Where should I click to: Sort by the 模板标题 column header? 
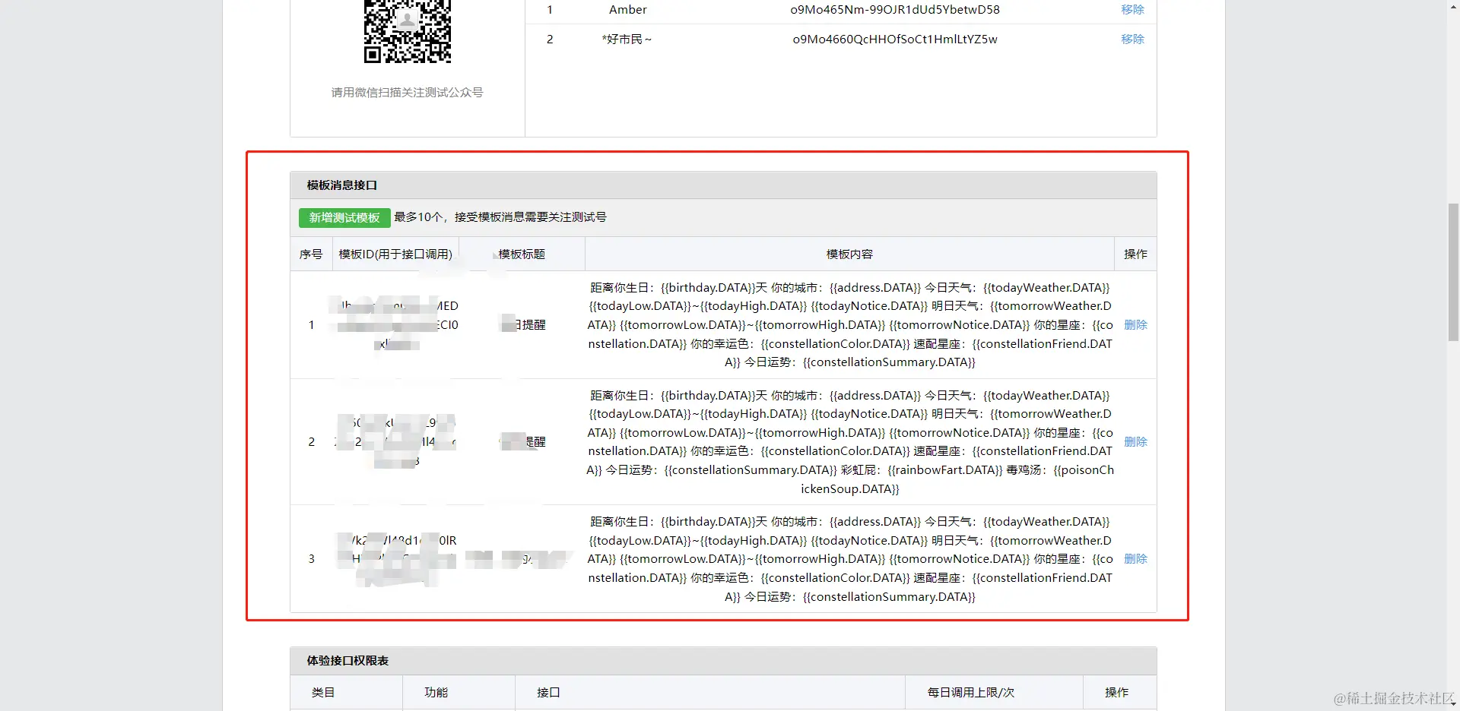[521, 254]
